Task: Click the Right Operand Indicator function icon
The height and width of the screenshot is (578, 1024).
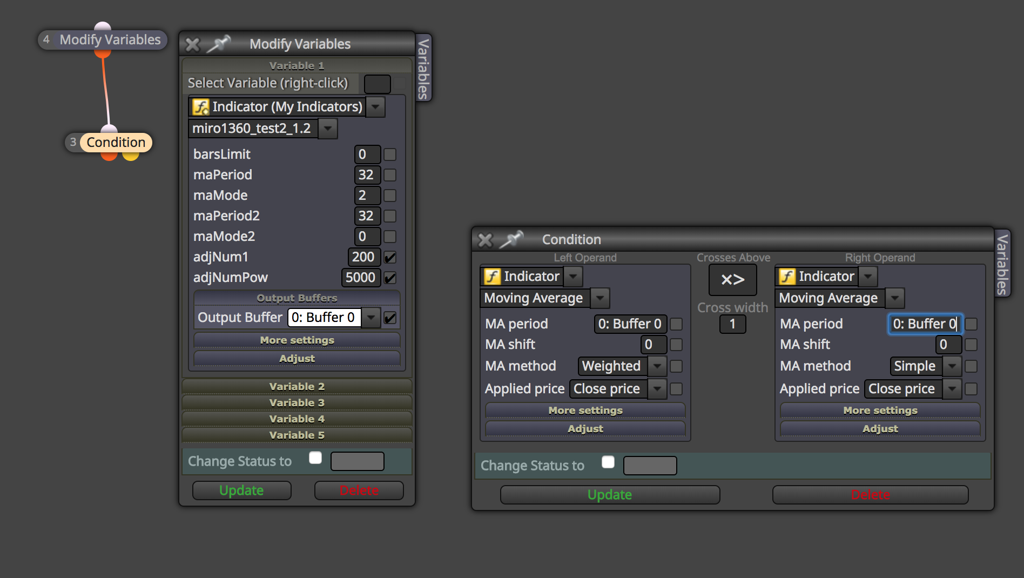Action: coord(787,276)
